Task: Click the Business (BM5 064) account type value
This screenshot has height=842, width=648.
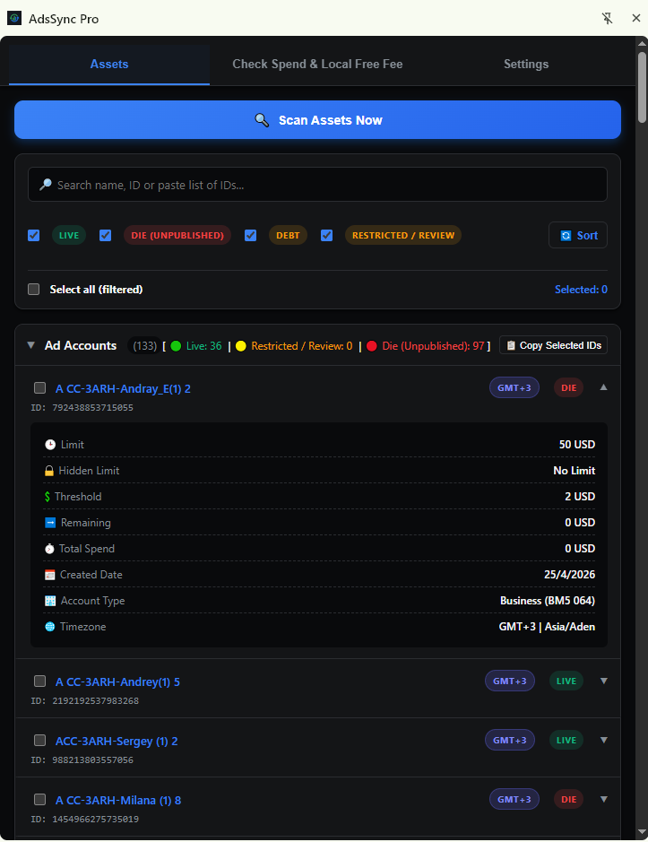Action: click(x=548, y=601)
